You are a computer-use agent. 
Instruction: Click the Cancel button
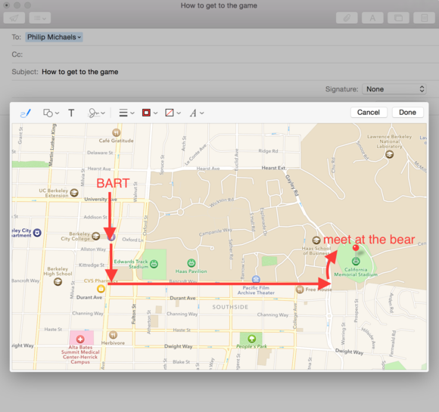pyautogui.click(x=369, y=113)
